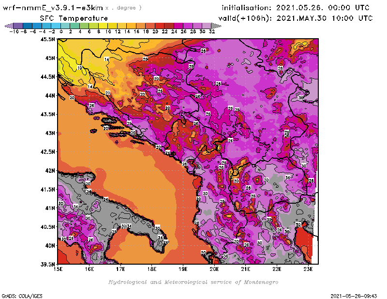
Task: Click the '42.5N' latitude axis label
Action: coord(47,152)
